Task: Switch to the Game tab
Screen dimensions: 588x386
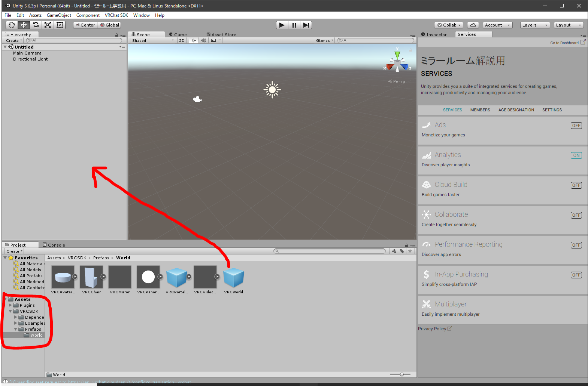Action: pyautogui.click(x=178, y=34)
